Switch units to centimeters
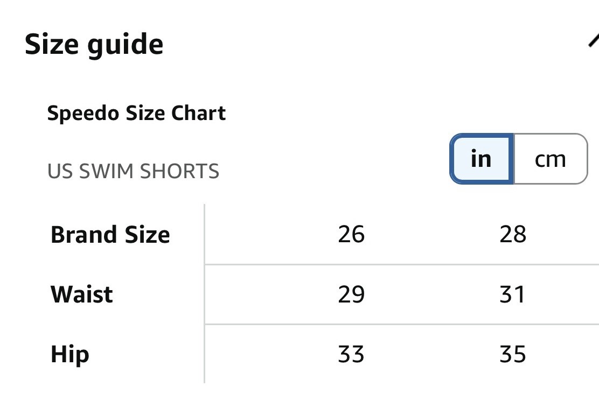The height and width of the screenshot is (401, 599). 550,159
